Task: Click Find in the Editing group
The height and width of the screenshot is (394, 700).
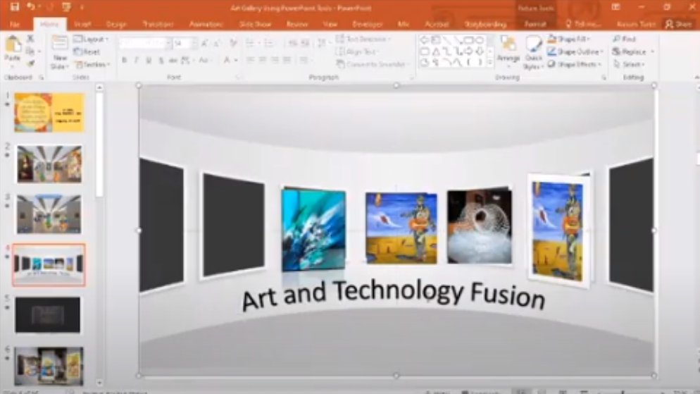Action: [x=625, y=39]
